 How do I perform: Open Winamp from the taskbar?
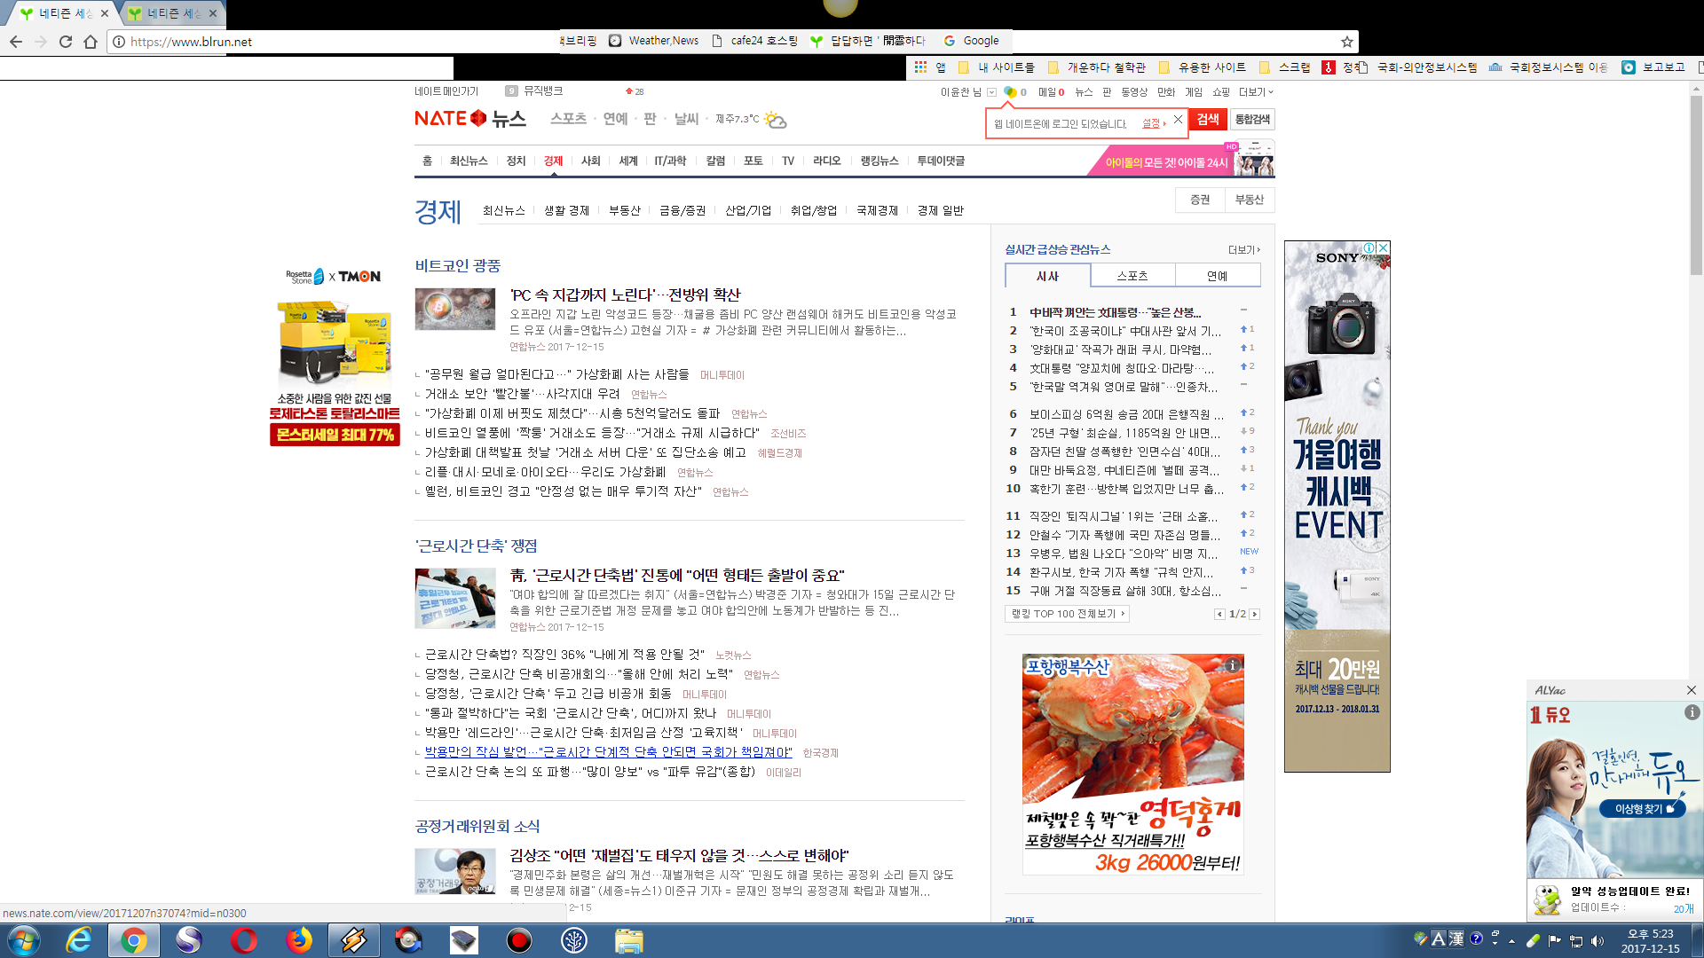tap(353, 940)
